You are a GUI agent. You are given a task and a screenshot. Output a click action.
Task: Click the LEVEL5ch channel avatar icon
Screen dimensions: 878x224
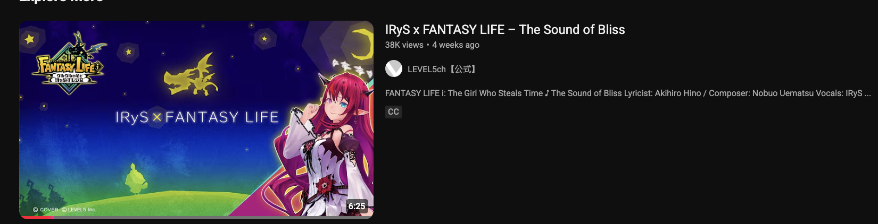[x=394, y=68]
